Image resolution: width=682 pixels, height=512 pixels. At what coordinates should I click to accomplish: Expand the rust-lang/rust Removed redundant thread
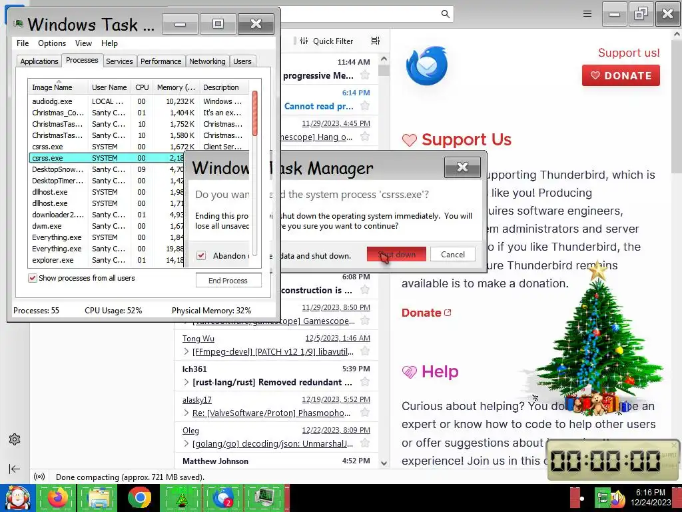[186, 382]
